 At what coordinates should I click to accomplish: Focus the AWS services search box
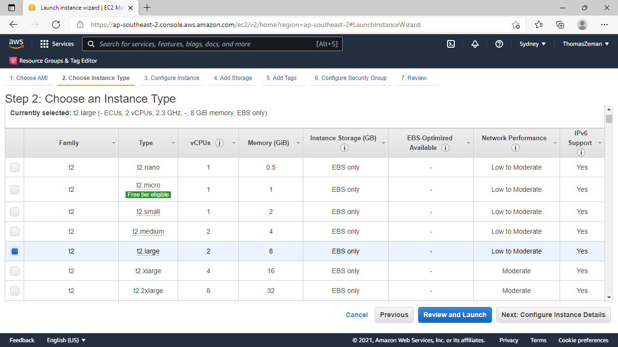click(212, 44)
